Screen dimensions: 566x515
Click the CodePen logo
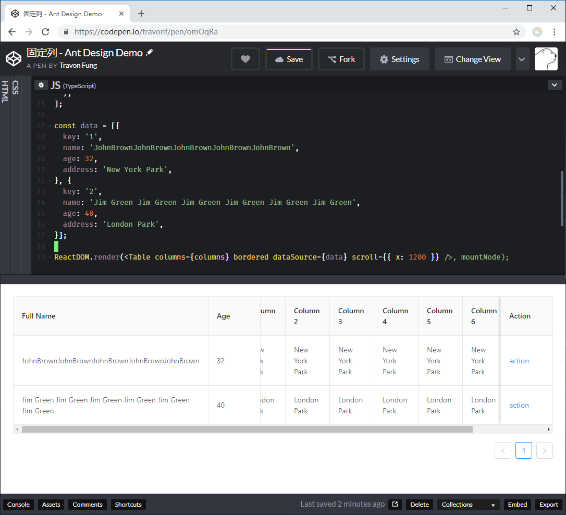14,58
